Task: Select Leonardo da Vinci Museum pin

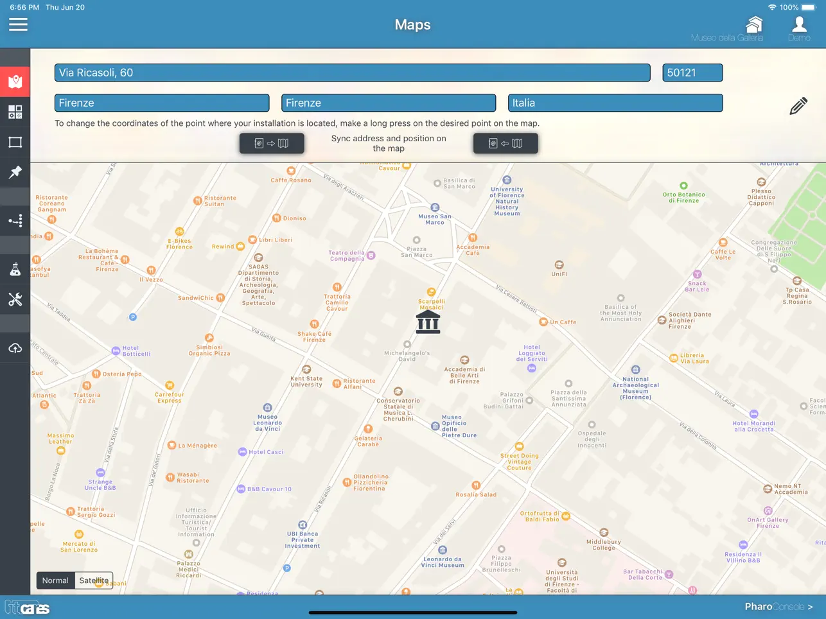Action: tap(443, 550)
